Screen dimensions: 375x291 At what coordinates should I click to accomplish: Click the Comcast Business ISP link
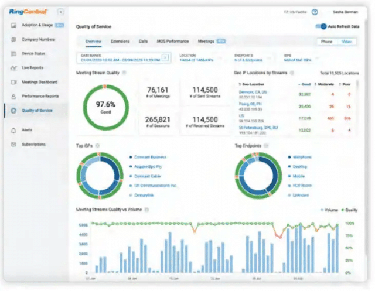point(151,157)
